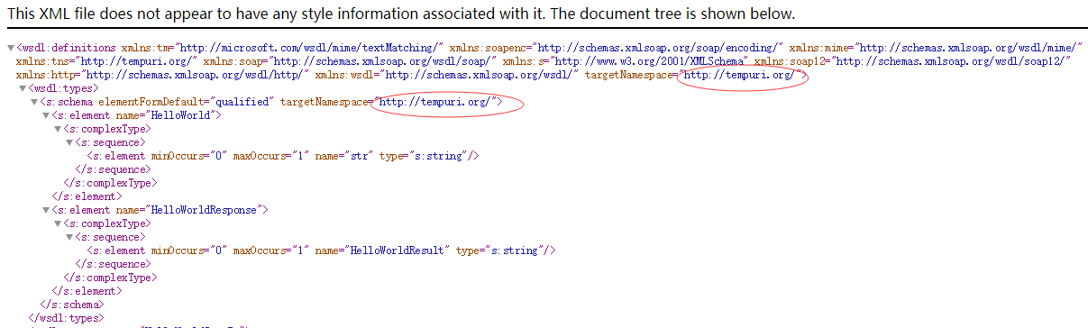Collapse the wsdl:definitions root node triangle
Screen dimensions: 1088x328
click(x=10, y=49)
